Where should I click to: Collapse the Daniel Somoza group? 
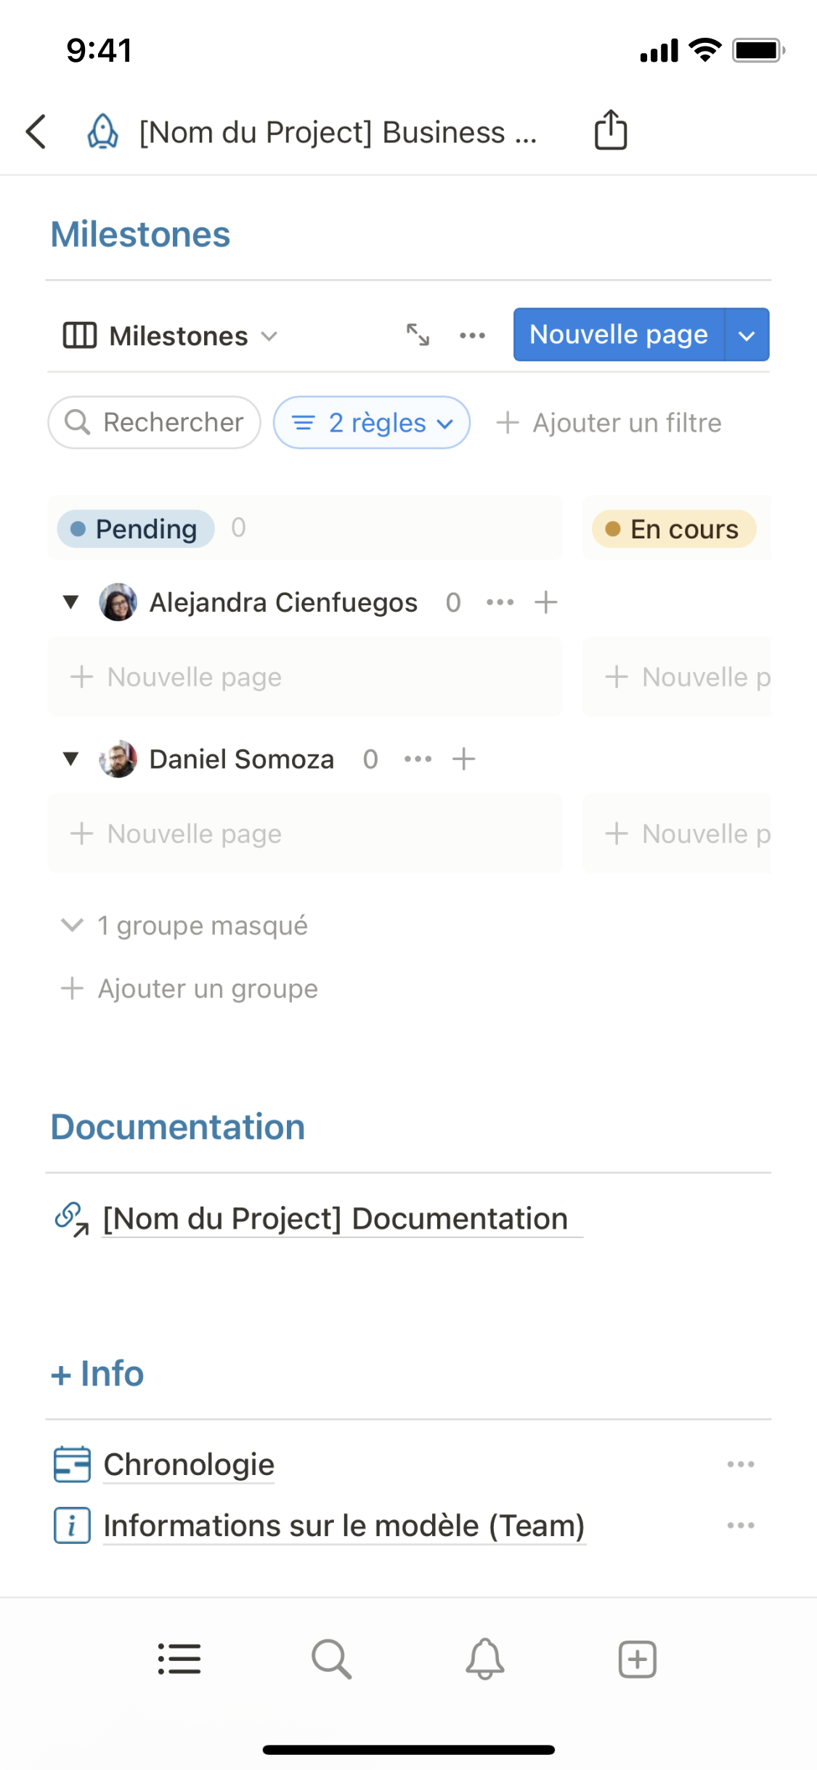tap(70, 759)
